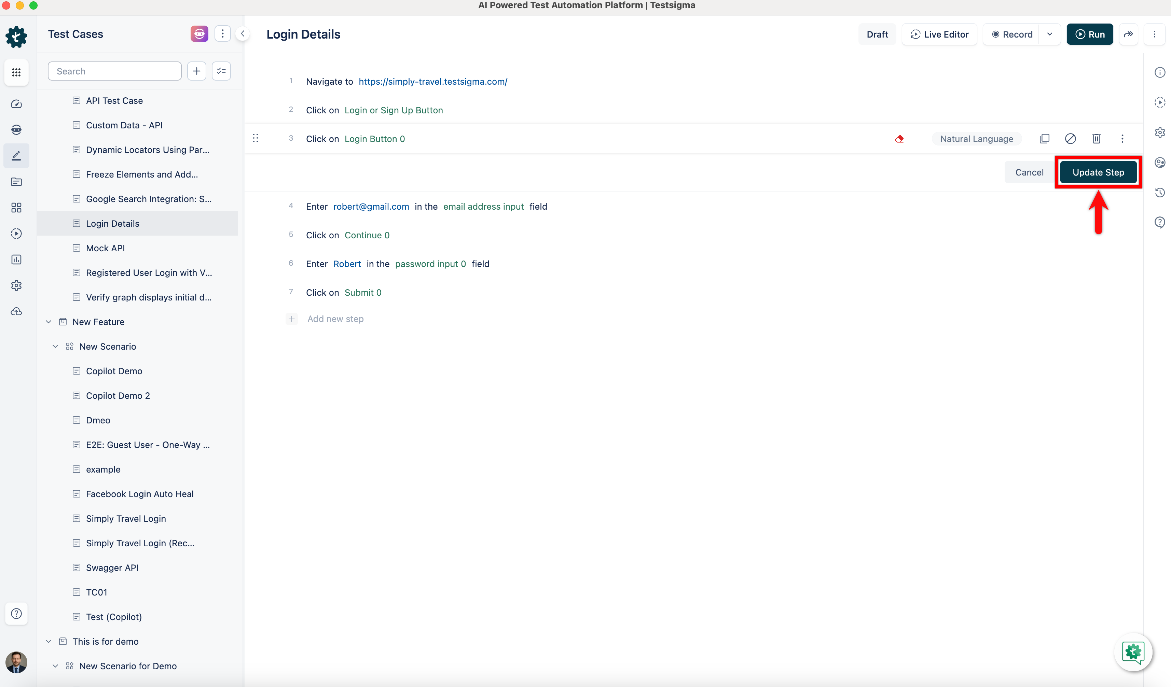This screenshot has width=1171, height=687.
Task: Open Run Results via dashed play icon
Action: tap(16, 234)
